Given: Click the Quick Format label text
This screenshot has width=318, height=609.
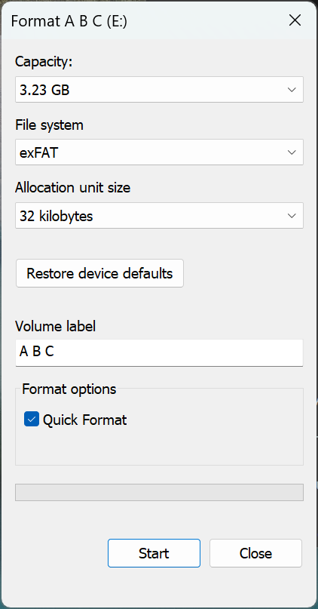Looking at the screenshot, I should click(84, 420).
